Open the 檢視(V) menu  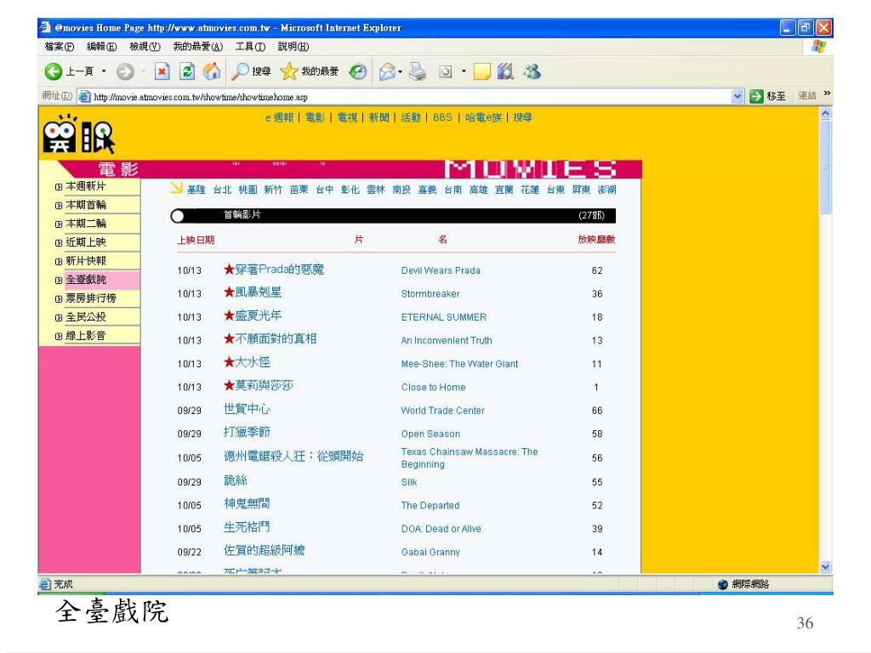click(145, 47)
